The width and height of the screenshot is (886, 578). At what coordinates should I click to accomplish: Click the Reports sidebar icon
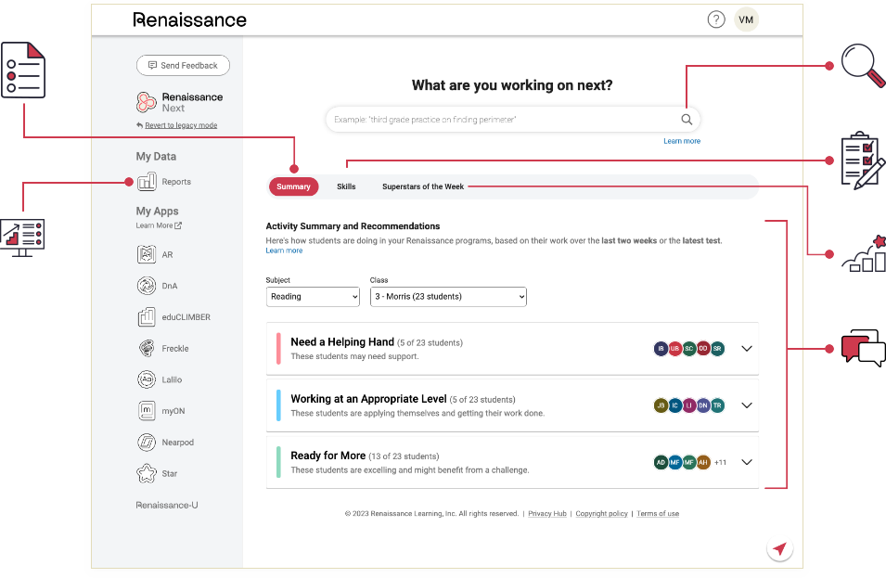coord(147,181)
